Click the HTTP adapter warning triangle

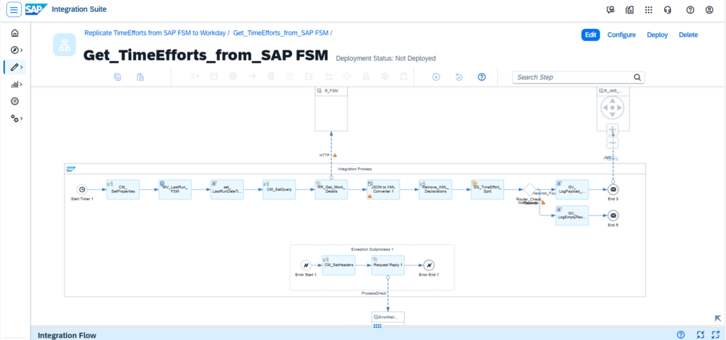pos(335,155)
